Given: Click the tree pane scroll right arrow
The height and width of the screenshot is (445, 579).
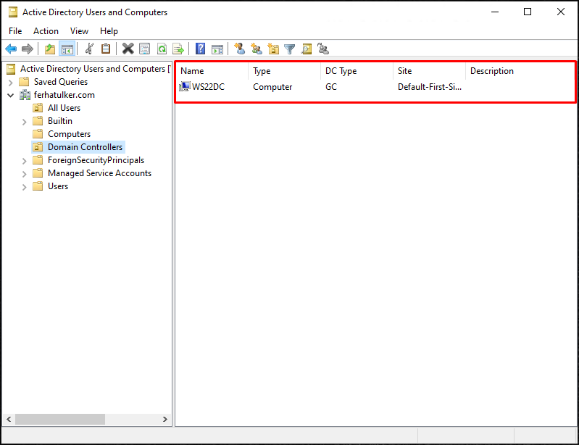Looking at the screenshot, I should [x=164, y=419].
